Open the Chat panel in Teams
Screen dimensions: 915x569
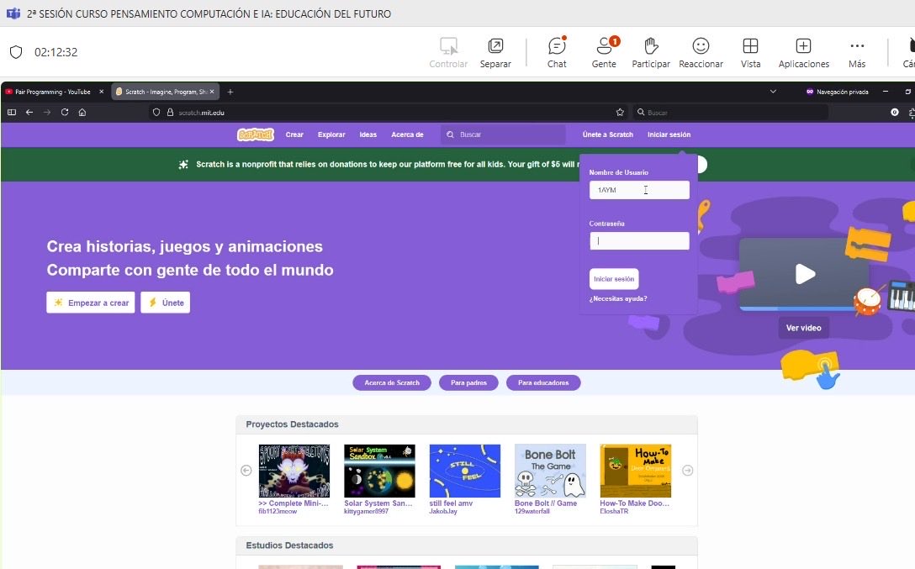coord(556,50)
